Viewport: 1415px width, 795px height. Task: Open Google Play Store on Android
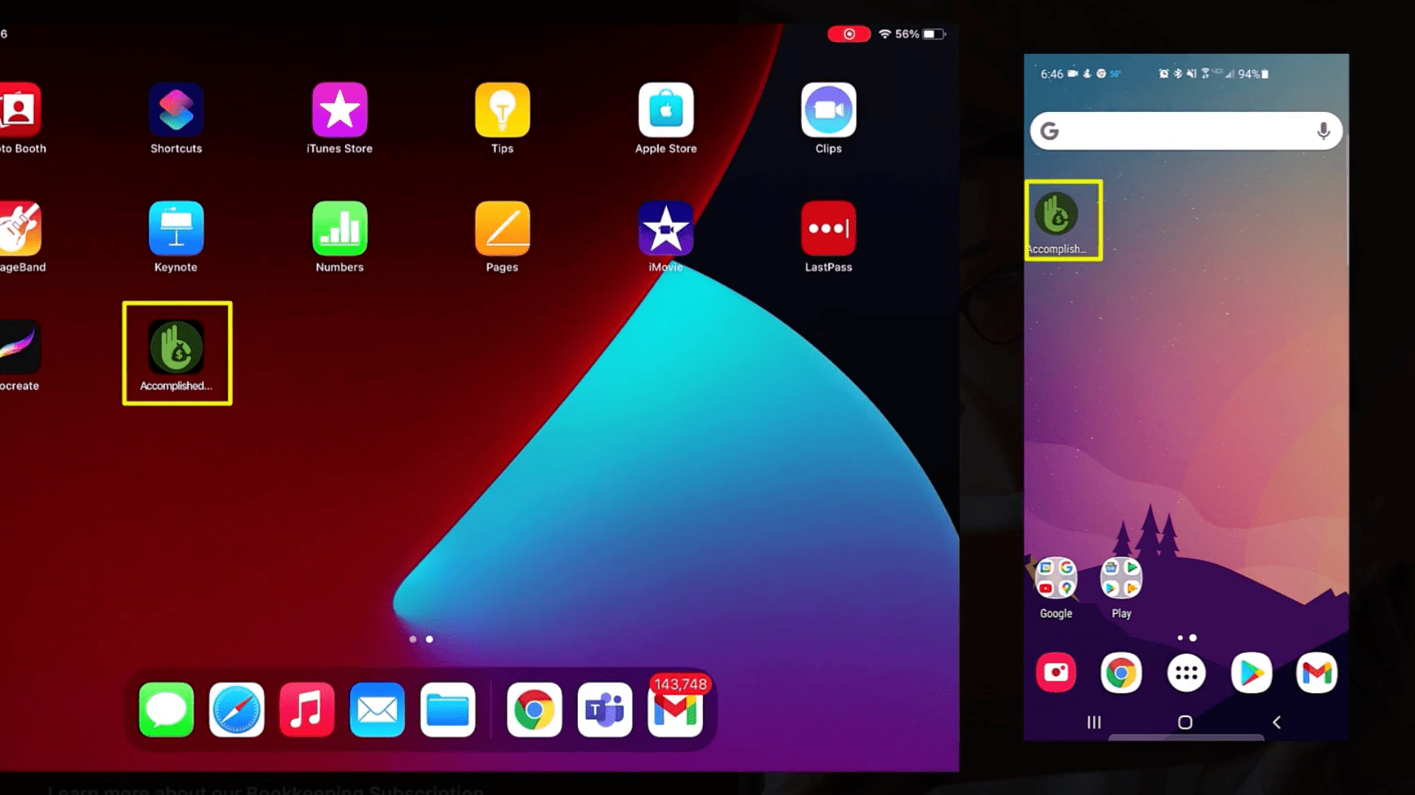1251,673
